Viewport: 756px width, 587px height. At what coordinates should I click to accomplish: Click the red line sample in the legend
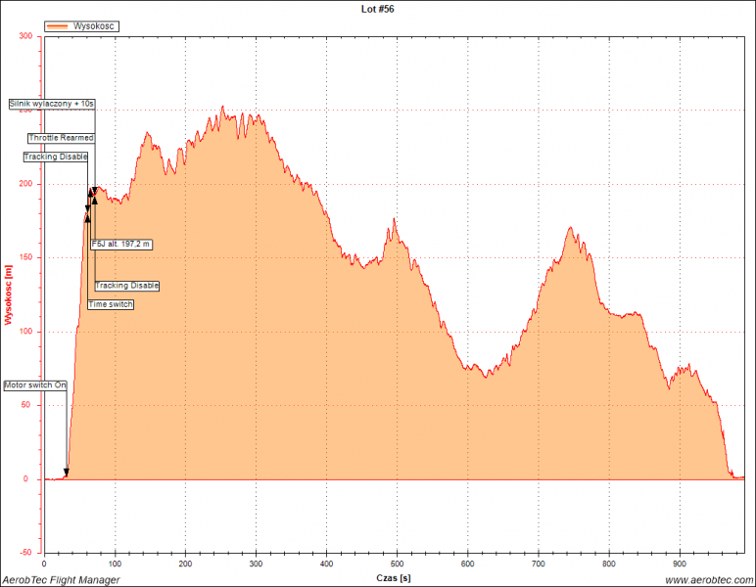point(59,26)
